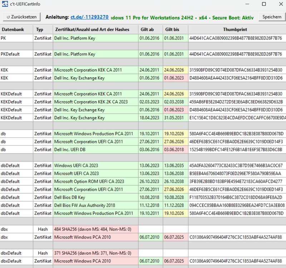Click the Zertifikat/Anzahl und Art der Hashes header
This screenshot has width=286, height=268.
pos(95,30)
